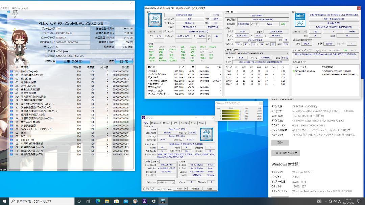Open the notification center icon
The image size is (365, 205).
(x=359, y=201)
